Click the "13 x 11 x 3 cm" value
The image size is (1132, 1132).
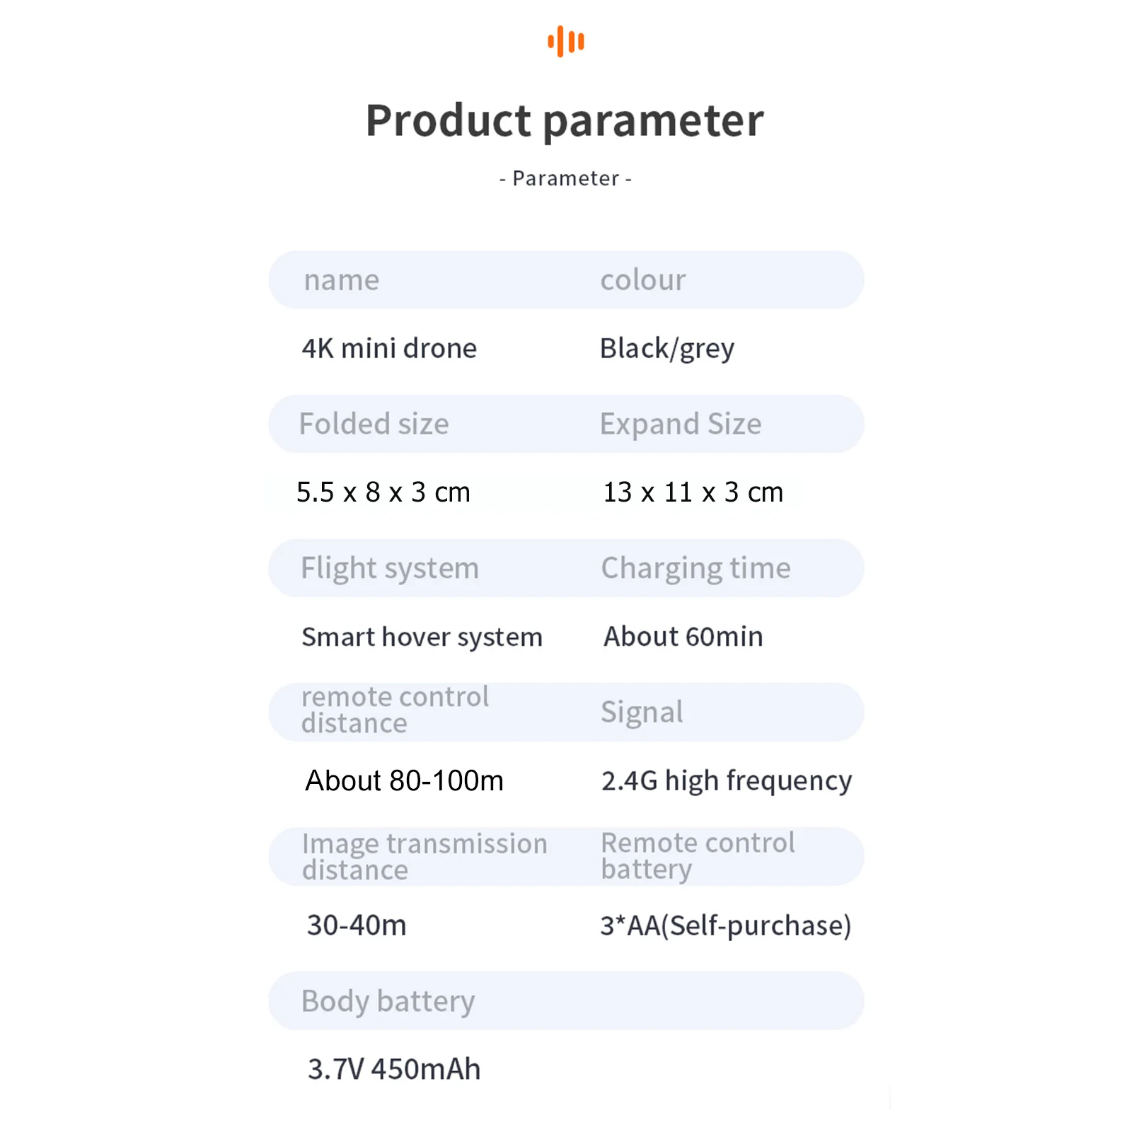coord(693,492)
